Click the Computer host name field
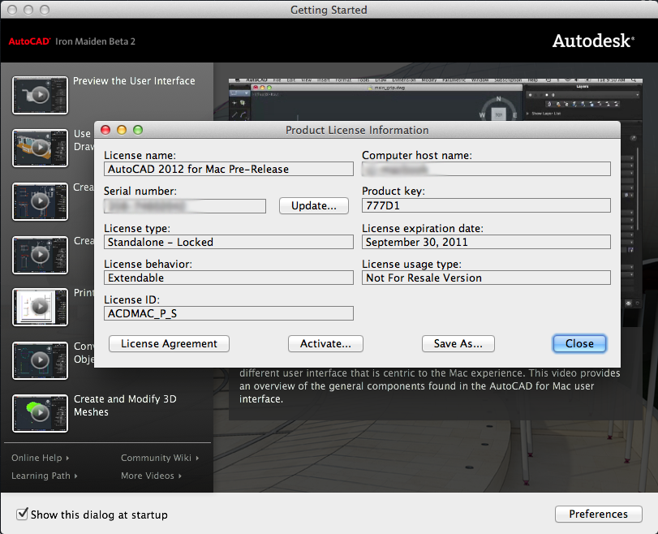 pos(486,169)
